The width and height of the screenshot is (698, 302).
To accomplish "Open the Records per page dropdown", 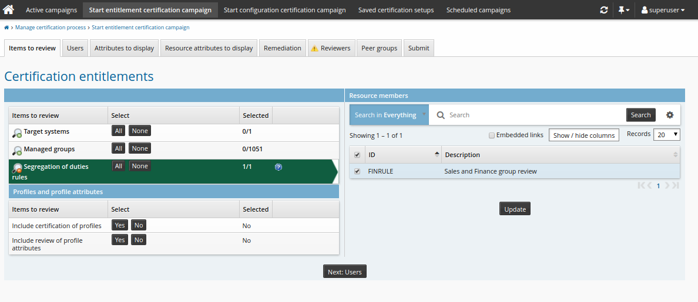I will point(666,134).
